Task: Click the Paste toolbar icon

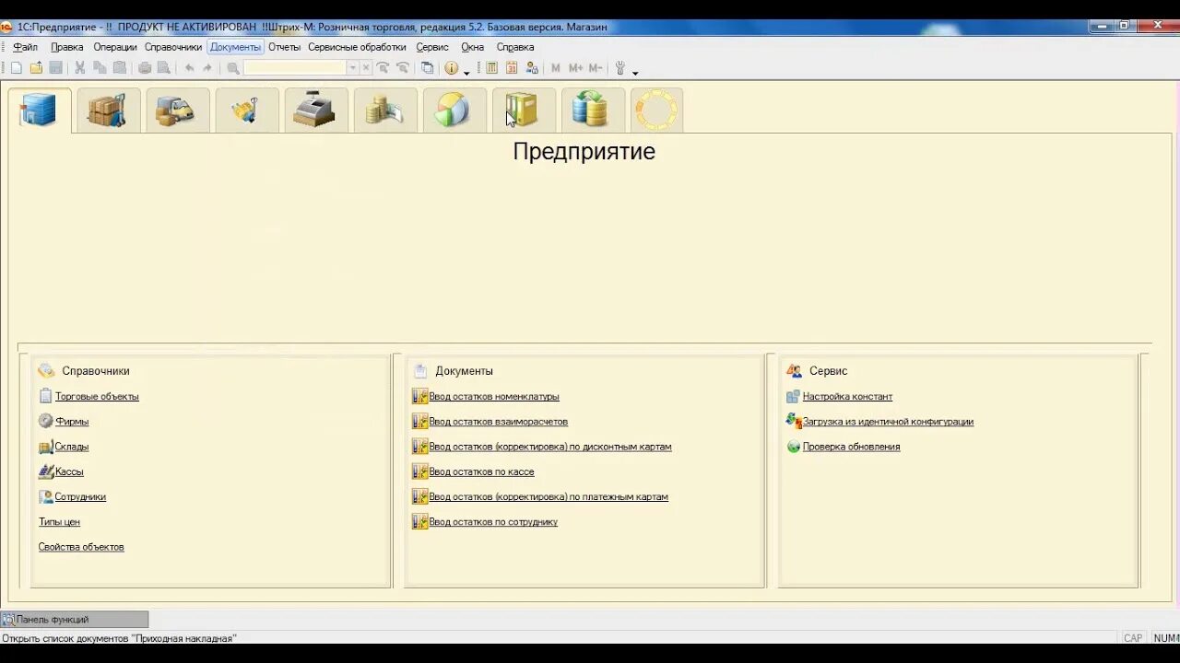Action: click(x=120, y=68)
